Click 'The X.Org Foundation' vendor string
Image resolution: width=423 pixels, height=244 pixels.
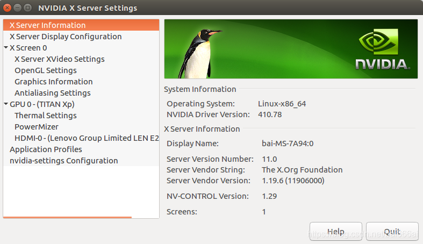[x=302, y=170]
